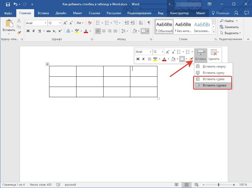Apply red font color in ribbon
Image resolution: width=252 pixels, height=188 pixels.
[x=86, y=31]
